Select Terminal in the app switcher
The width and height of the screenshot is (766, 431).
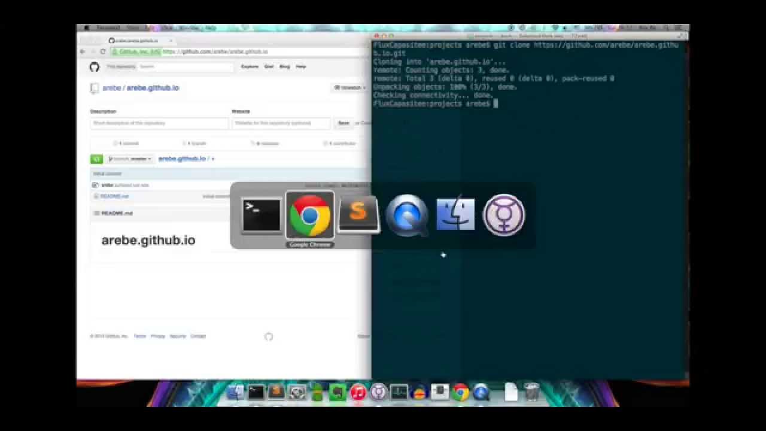click(262, 215)
